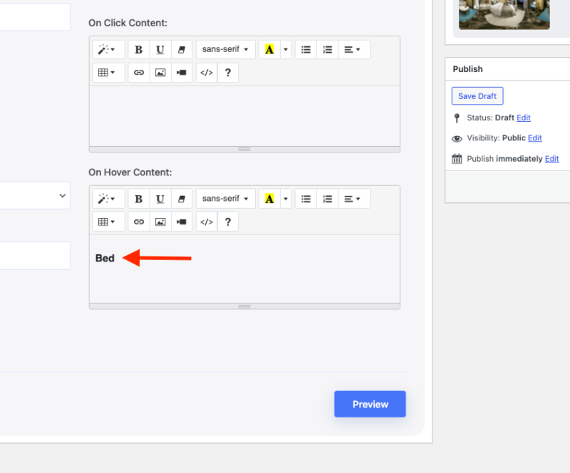
Task: Toggle underline in On Click Content editor
Action: [x=160, y=49]
